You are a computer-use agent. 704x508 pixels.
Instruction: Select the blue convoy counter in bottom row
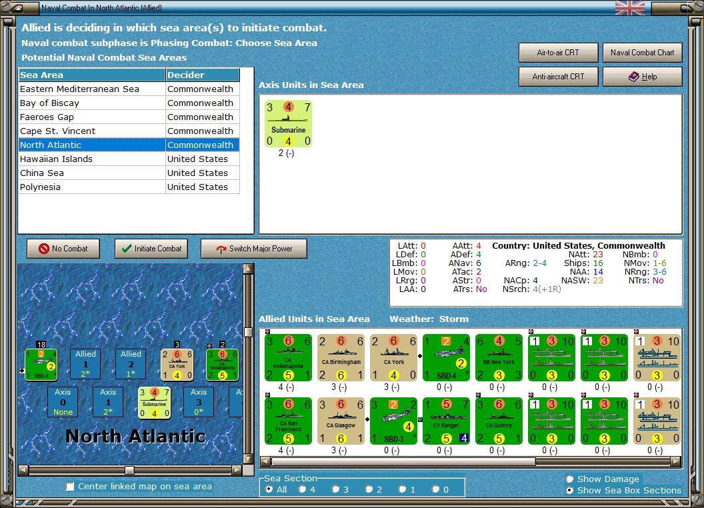(x=657, y=421)
